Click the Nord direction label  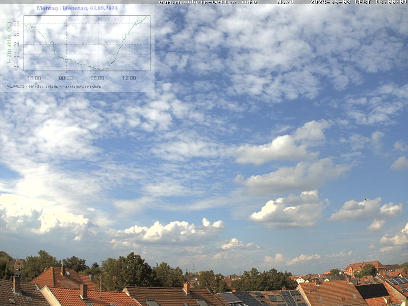[x=285, y=2]
